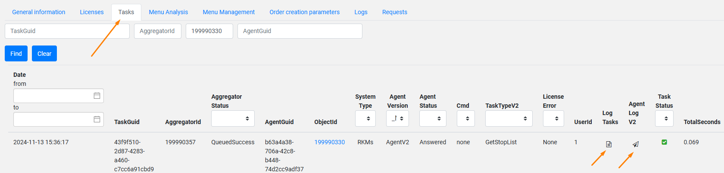Open calendar icon for Date to field
Viewport: 724px width, 173px height.
click(97, 119)
